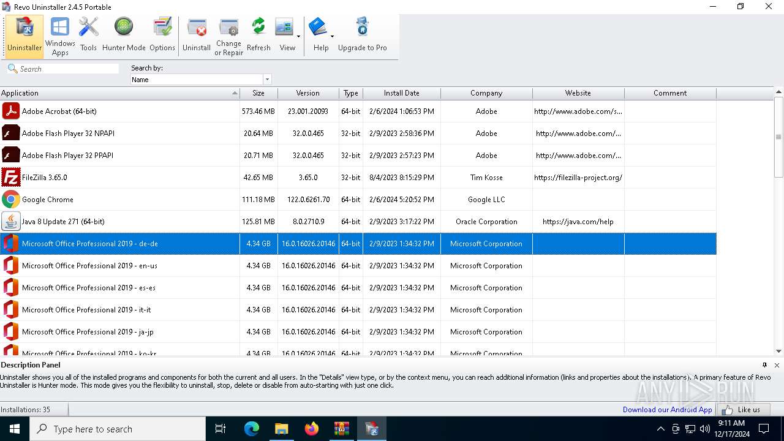Image resolution: width=784 pixels, height=441 pixels.
Task: Launch Microsoft Edge from taskbar
Action: 252,429
